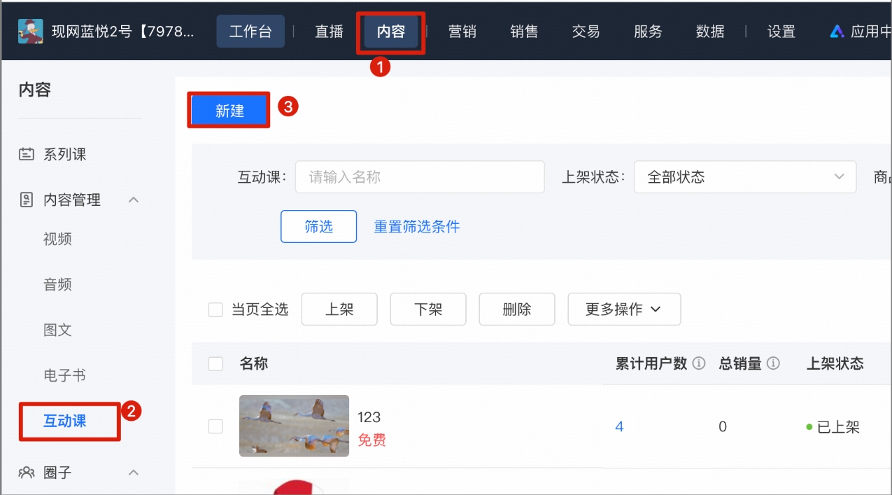Click the store avatar icon top-left

click(x=30, y=30)
